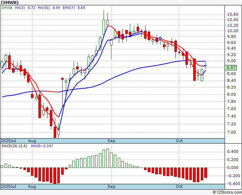Click the 0.200 MACD axis label
The width and height of the screenshot is (242, 195).
[x=233, y=160]
